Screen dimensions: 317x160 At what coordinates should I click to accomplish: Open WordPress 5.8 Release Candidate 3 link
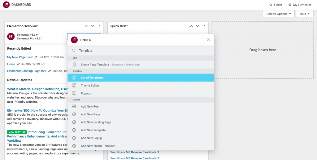(x=135, y=152)
